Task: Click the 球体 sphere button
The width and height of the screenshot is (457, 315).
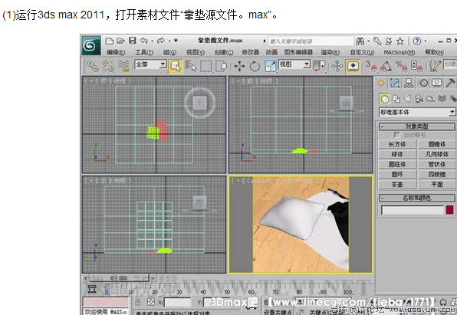Action: click(397, 154)
